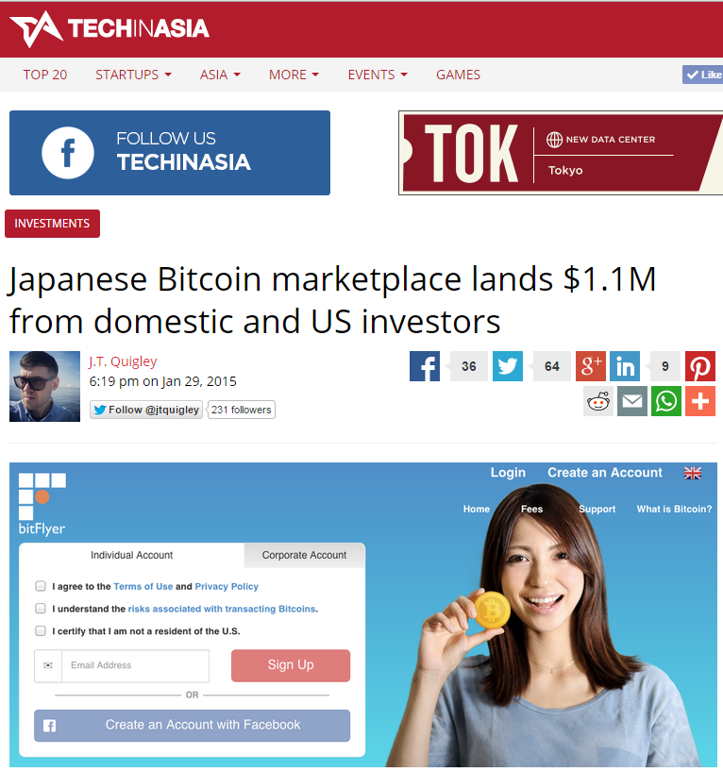Share to Reddit alien icon
723x772 pixels.
(x=597, y=401)
